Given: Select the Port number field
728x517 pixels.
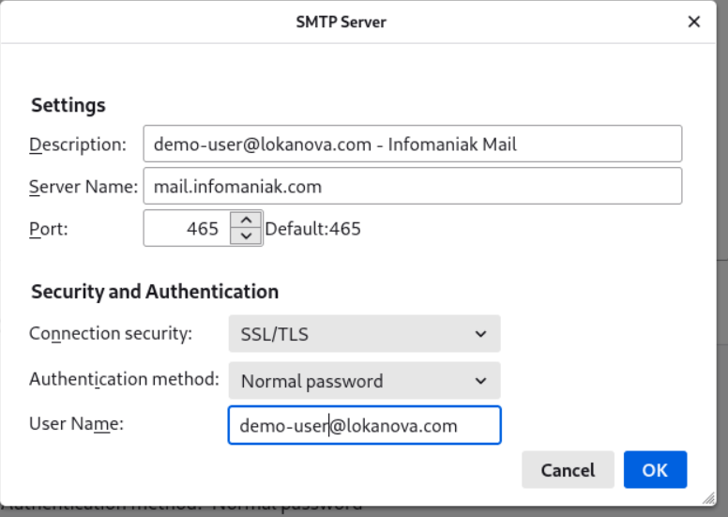Looking at the screenshot, I should [x=188, y=228].
